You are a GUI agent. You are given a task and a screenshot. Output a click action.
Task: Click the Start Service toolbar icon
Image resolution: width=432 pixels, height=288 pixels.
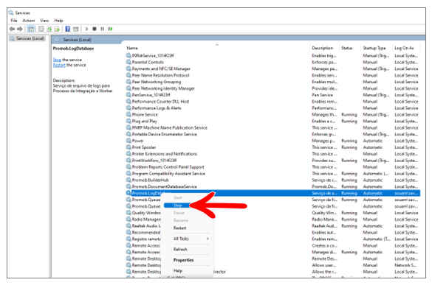87,29
